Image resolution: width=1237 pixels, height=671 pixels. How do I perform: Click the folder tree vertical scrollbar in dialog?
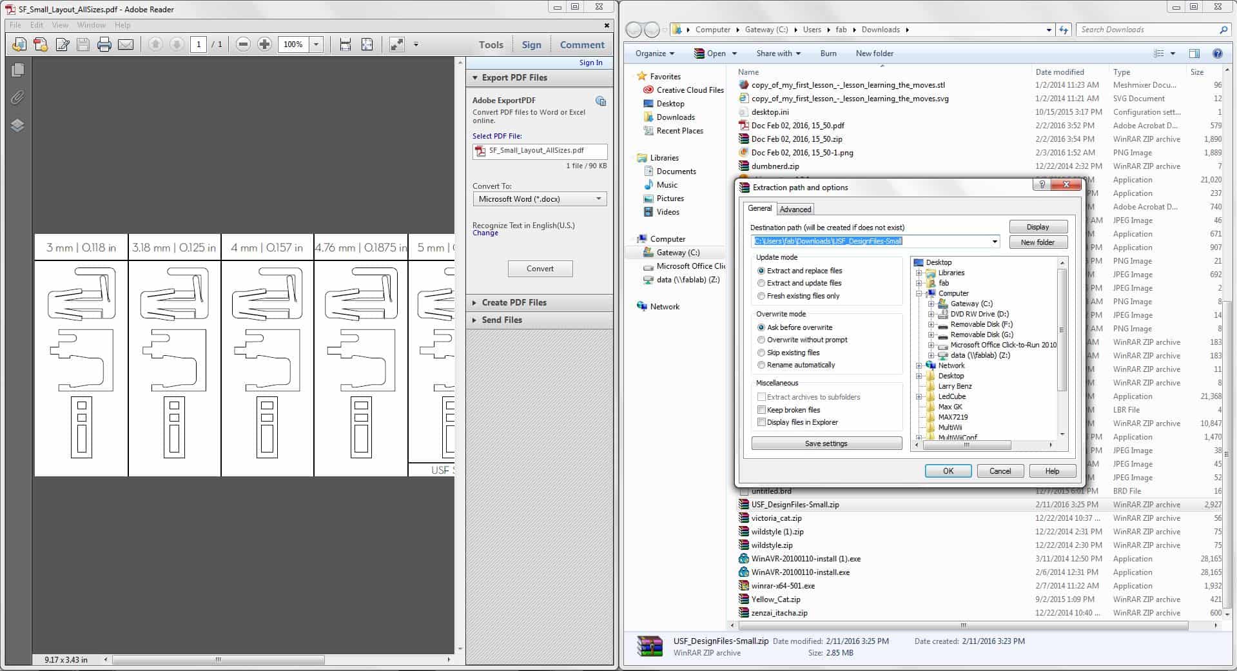coord(1062,329)
